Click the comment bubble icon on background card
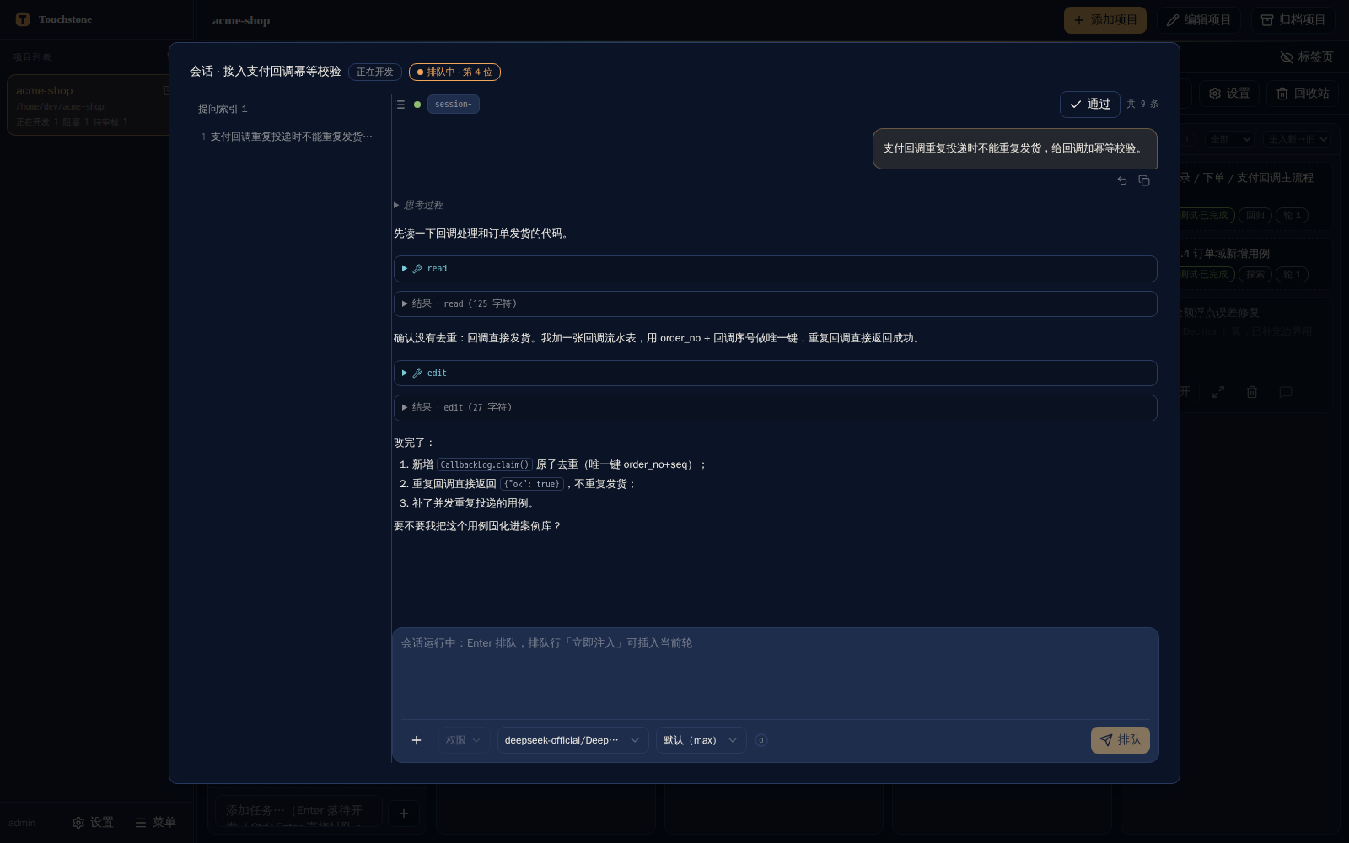Viewport: 1349px width, 843px height. click(x=1286, y=392)
